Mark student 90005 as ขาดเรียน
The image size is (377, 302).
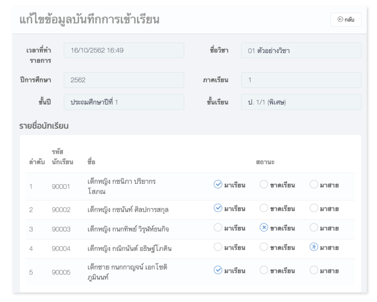point(264,270)
